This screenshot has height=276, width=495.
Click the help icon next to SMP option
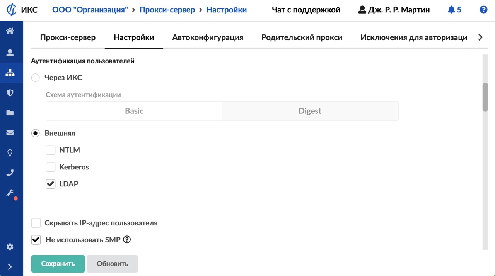point(127,240)
